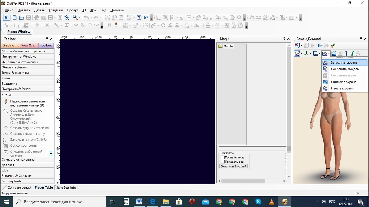Viewport: 369px width, 207px height.
Task: Click the Open file folder icon
Action: click(x=21, y=18)
